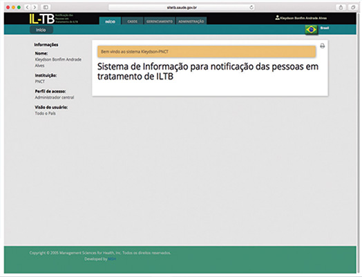Viewport: 362px width, 277px height.
Task: Click the Início tab in the header
Action: (x=110, y=21)
